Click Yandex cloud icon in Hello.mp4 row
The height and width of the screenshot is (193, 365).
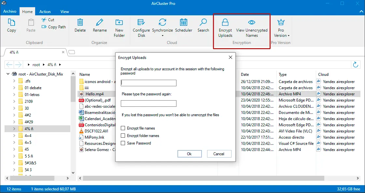pyautogui.click(x=319, y=94)
